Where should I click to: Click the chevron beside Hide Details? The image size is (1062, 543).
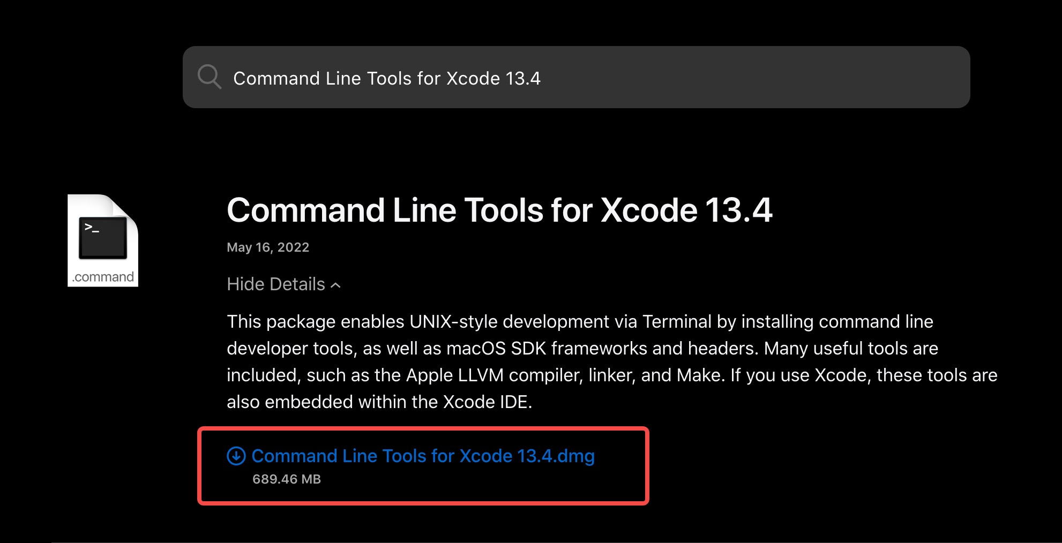(x=336, y=285)
